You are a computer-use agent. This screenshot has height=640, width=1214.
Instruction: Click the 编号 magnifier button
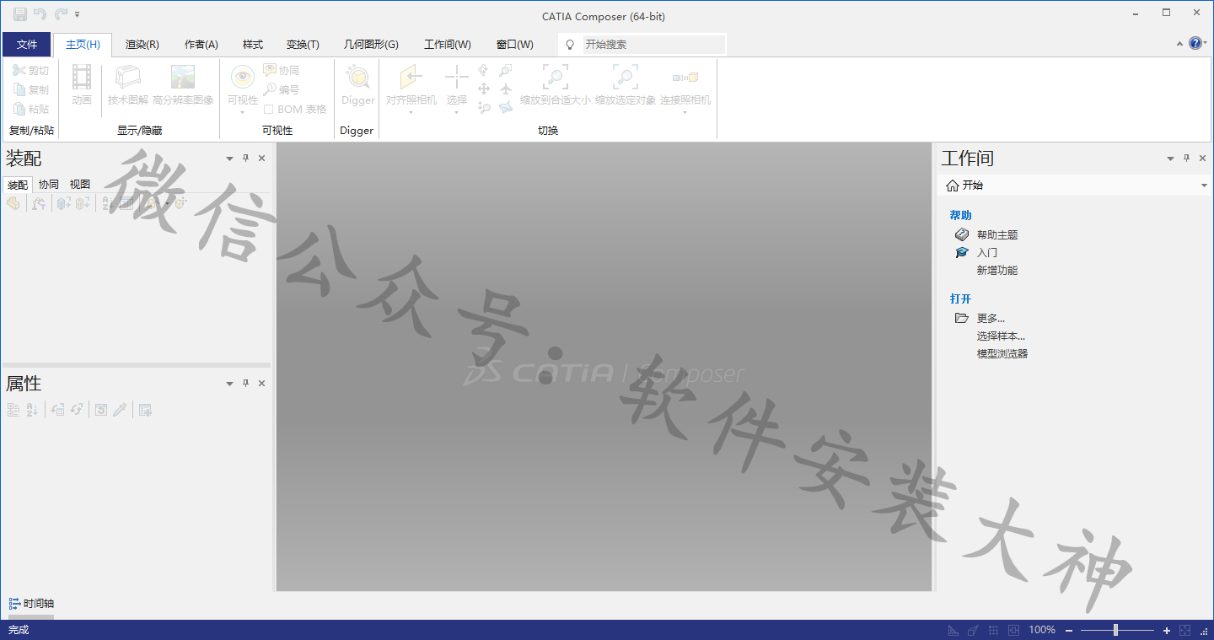(x=282, y=89)
